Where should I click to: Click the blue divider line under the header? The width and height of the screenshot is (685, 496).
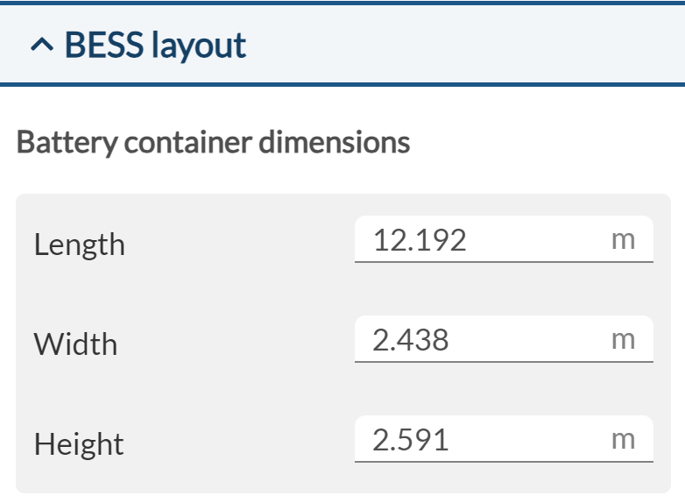click(342, 84)
